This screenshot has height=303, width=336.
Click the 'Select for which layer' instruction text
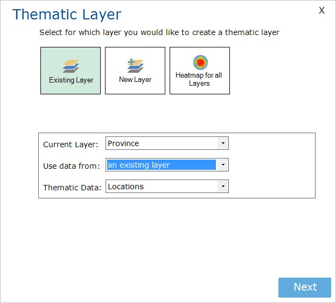tap(159, 32)
